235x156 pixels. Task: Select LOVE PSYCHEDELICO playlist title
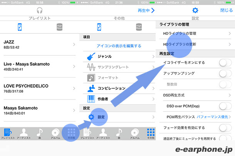26,86
